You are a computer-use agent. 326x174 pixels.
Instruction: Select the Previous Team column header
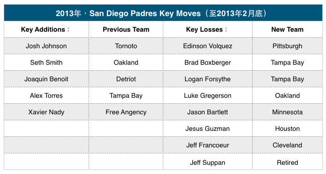tap(126, 29)
